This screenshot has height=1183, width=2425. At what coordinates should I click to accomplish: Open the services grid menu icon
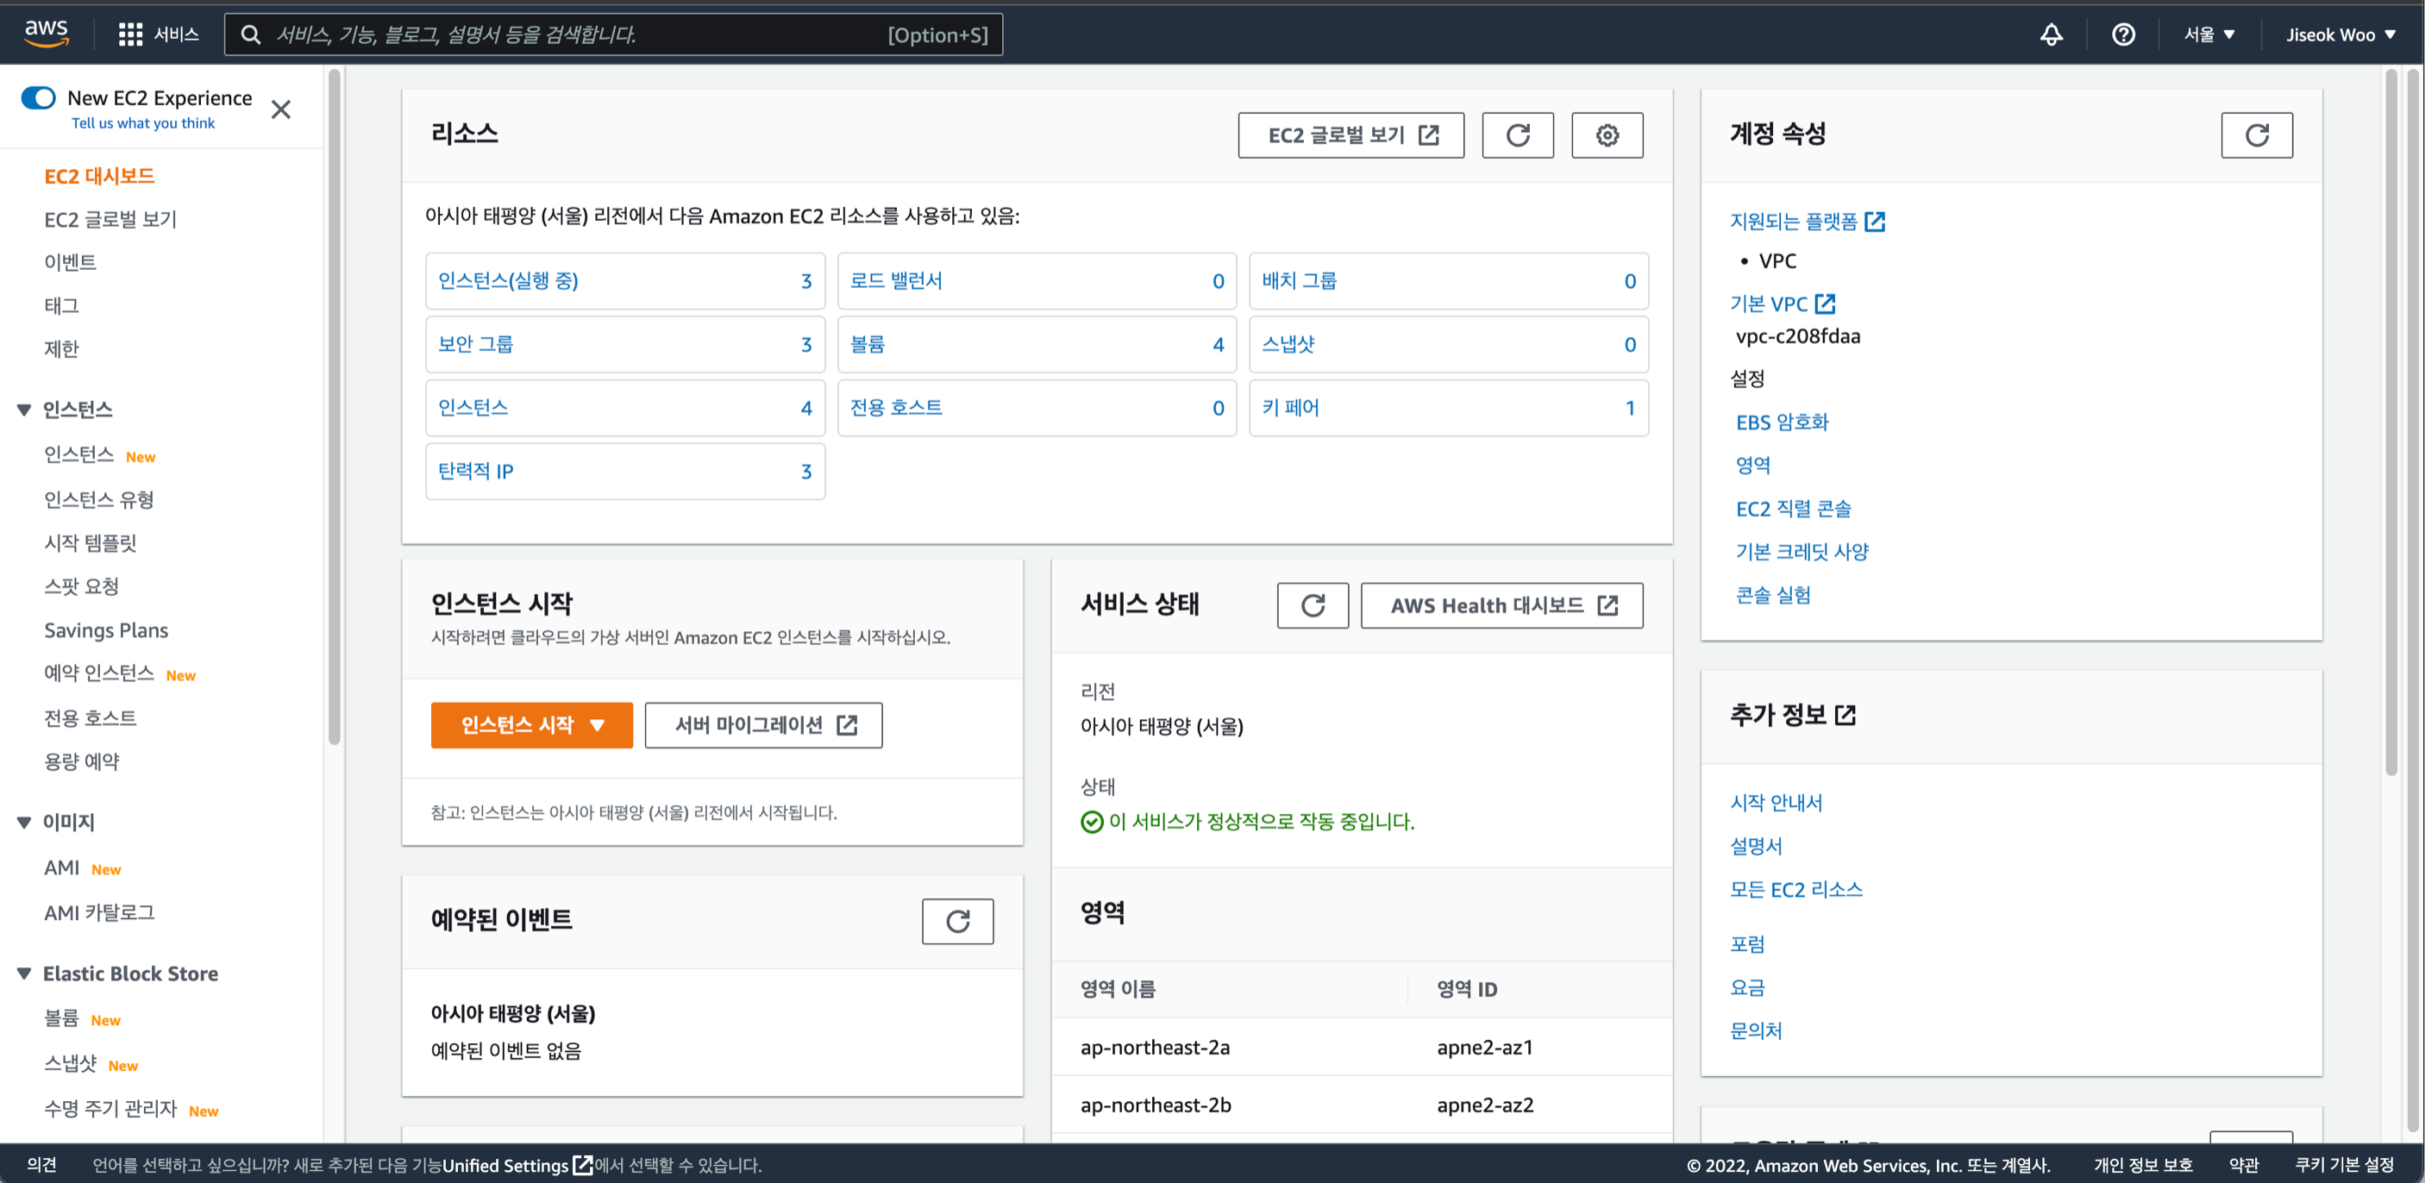click(130, 34)
